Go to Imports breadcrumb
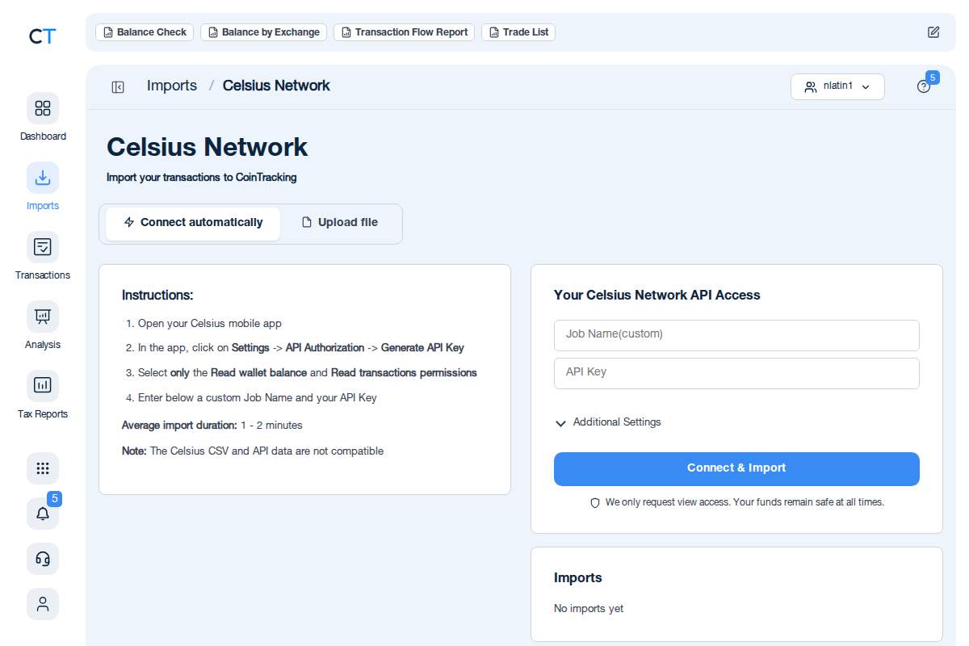Image resolution: width=969 pixels, height=646 pixels. click(x=172, y=86)
